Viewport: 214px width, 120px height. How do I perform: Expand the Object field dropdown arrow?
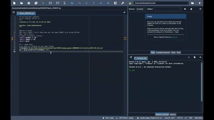181,9
